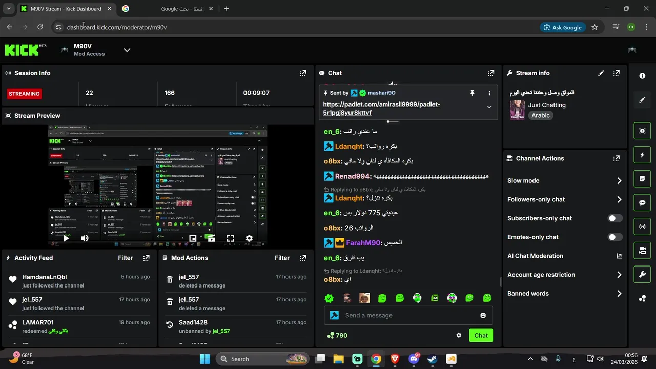Open the M90V channel switcher dropdown
Viewport: 656px width, 369px height.
(x=127, y=50)
